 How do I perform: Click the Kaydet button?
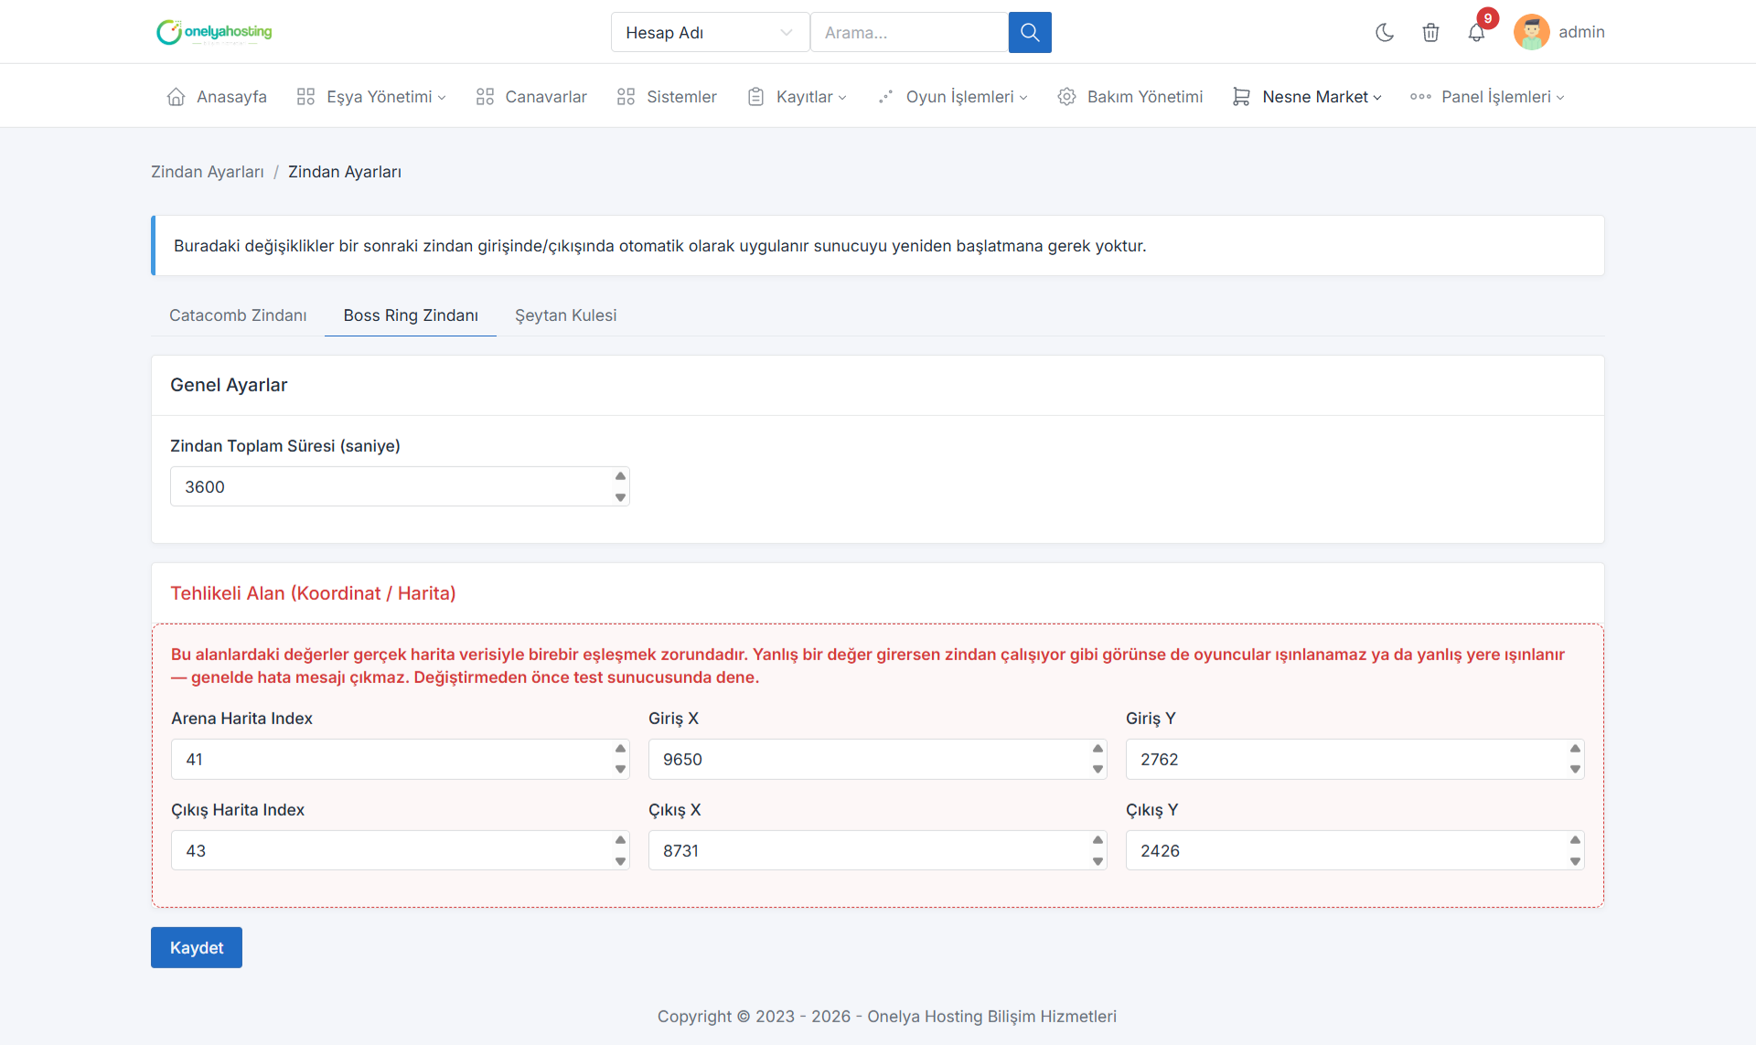(197, 947)
